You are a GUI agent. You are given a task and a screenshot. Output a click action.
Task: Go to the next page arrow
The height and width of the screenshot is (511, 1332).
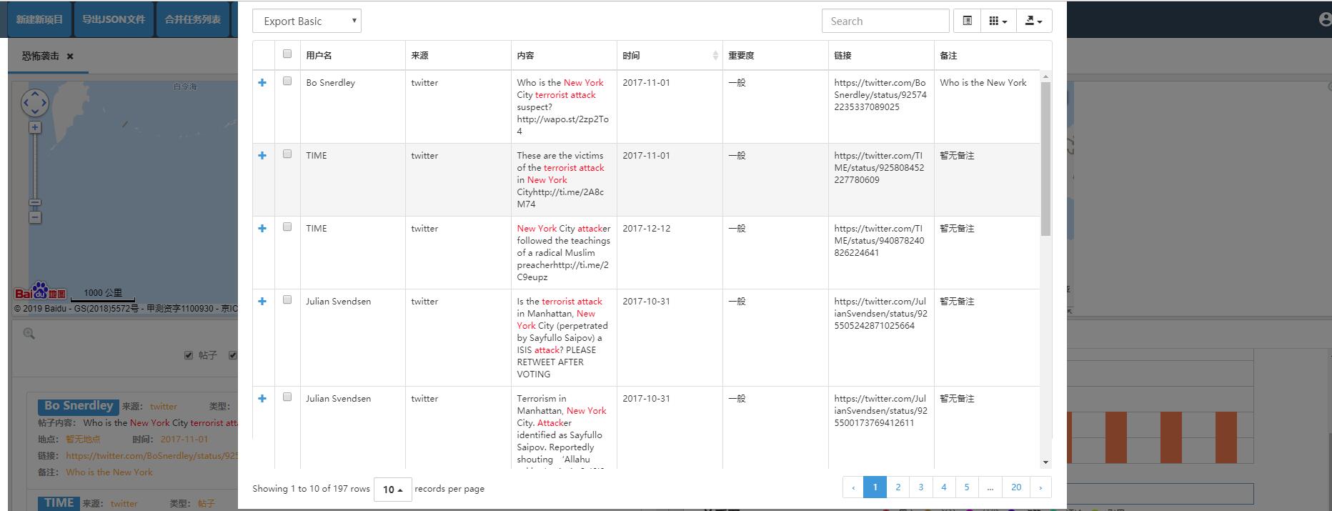(1040, 487)
